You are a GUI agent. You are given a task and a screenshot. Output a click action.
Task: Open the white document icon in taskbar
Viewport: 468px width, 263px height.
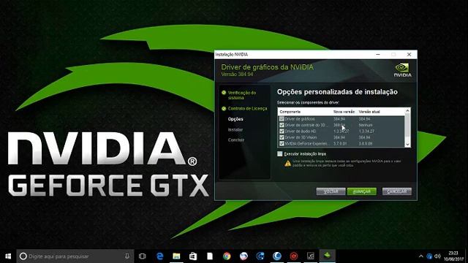pyautogui.click(x=210, y=256)
